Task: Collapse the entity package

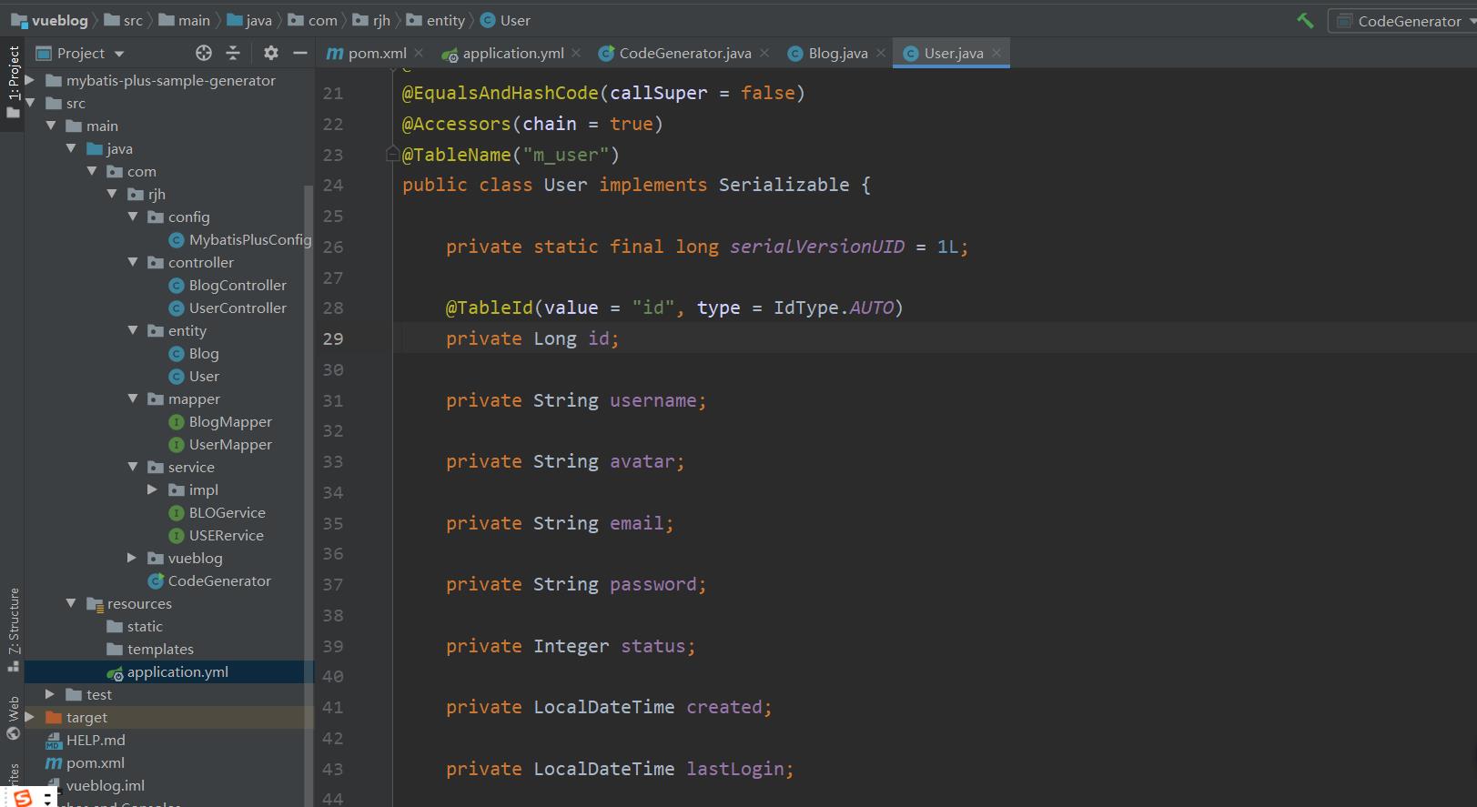Action: 133,330
